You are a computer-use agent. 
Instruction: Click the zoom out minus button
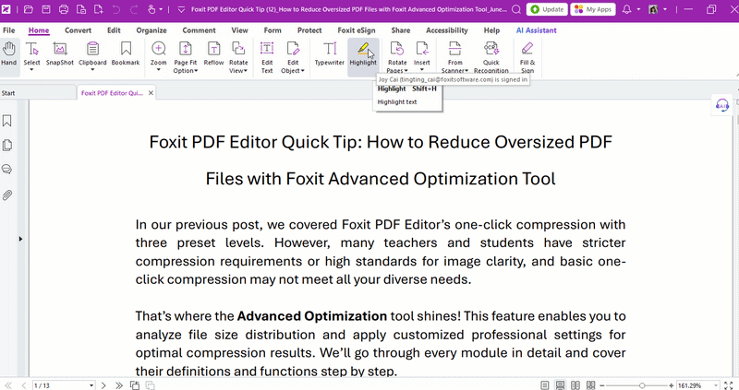point(602,385)
